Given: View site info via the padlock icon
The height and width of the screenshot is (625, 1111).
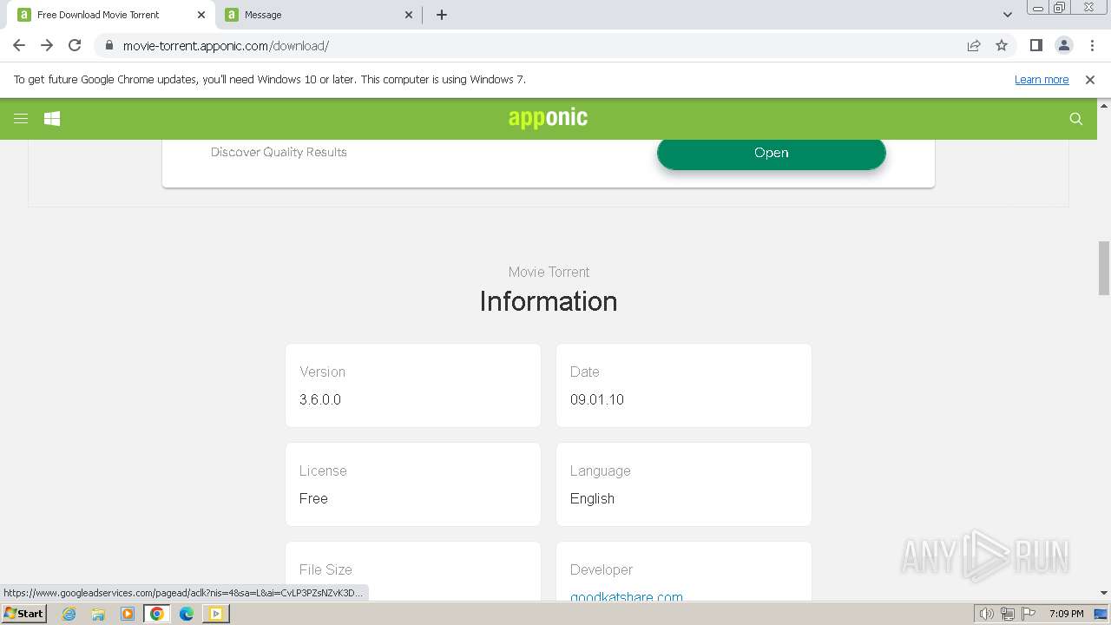Looking at the screenshot, I should 108,45.
